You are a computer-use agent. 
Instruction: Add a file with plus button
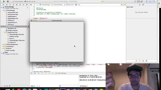(2, 86)
